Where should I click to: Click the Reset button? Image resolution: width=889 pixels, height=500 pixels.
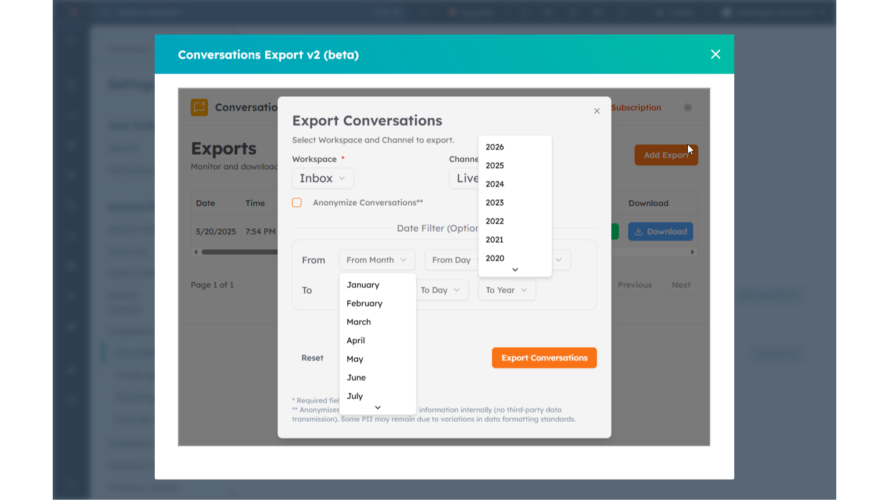click(x=312, y=357)
